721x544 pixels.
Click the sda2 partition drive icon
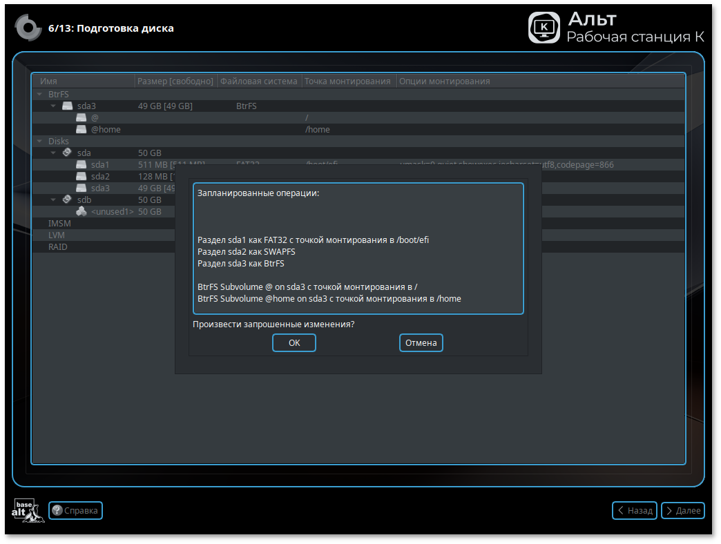pos(81,176)
